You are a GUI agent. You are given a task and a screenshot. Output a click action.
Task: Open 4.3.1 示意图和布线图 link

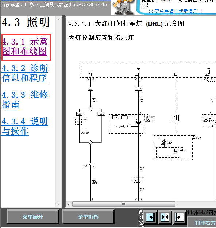tap(25, 46)
